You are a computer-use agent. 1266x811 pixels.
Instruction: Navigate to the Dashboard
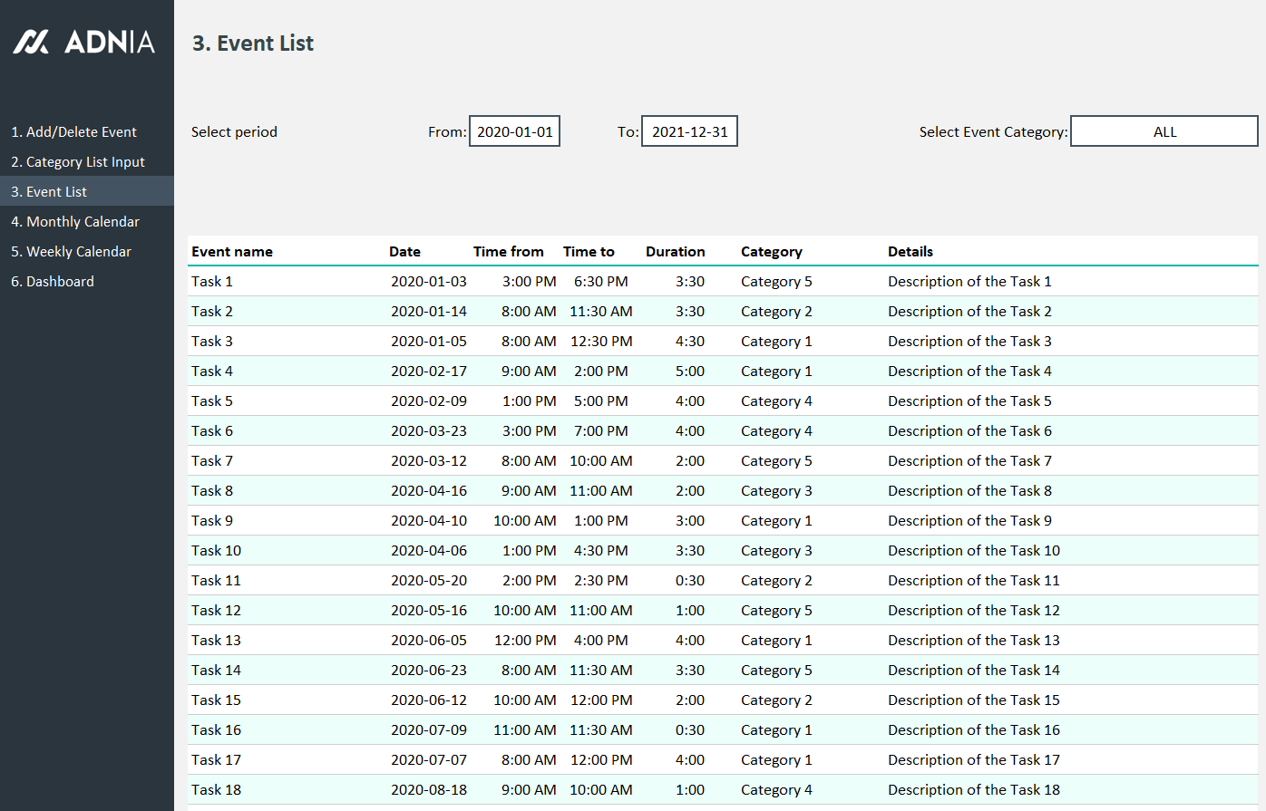53,281
